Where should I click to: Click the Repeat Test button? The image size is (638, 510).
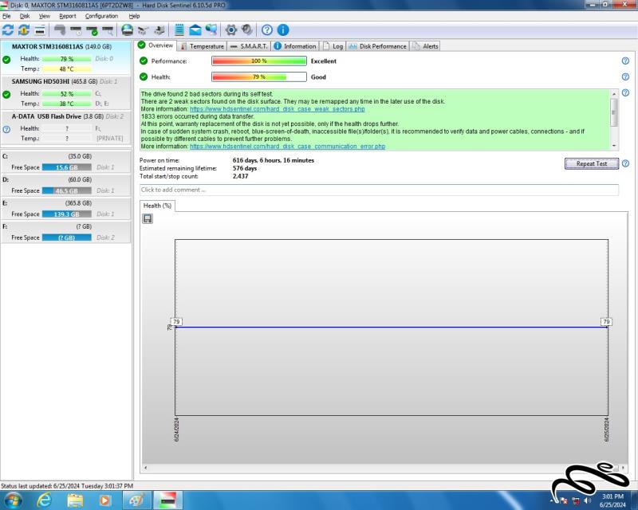click(592, 163)
